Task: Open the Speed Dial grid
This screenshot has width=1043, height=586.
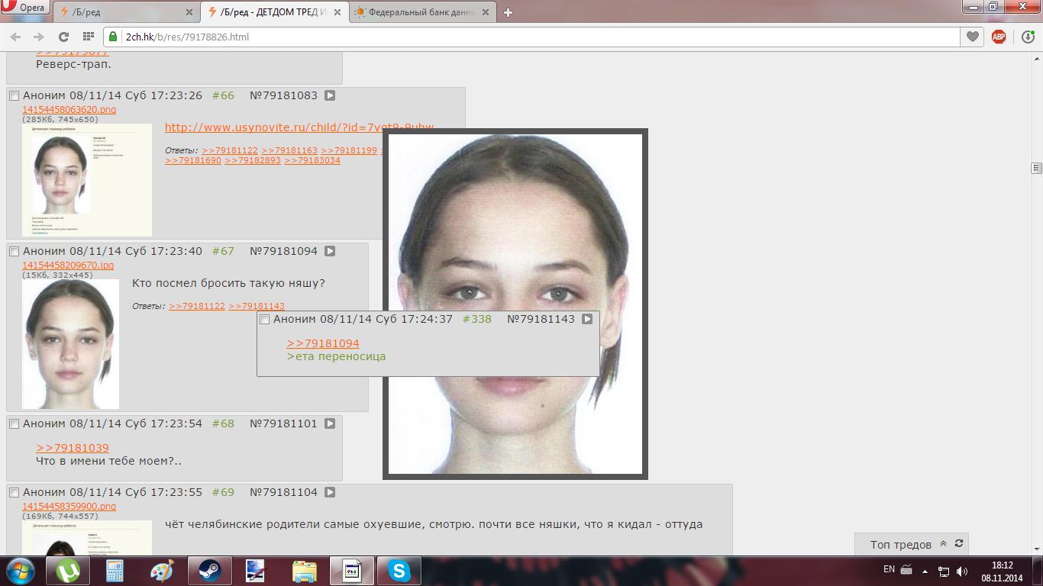Action: (88, 37)
